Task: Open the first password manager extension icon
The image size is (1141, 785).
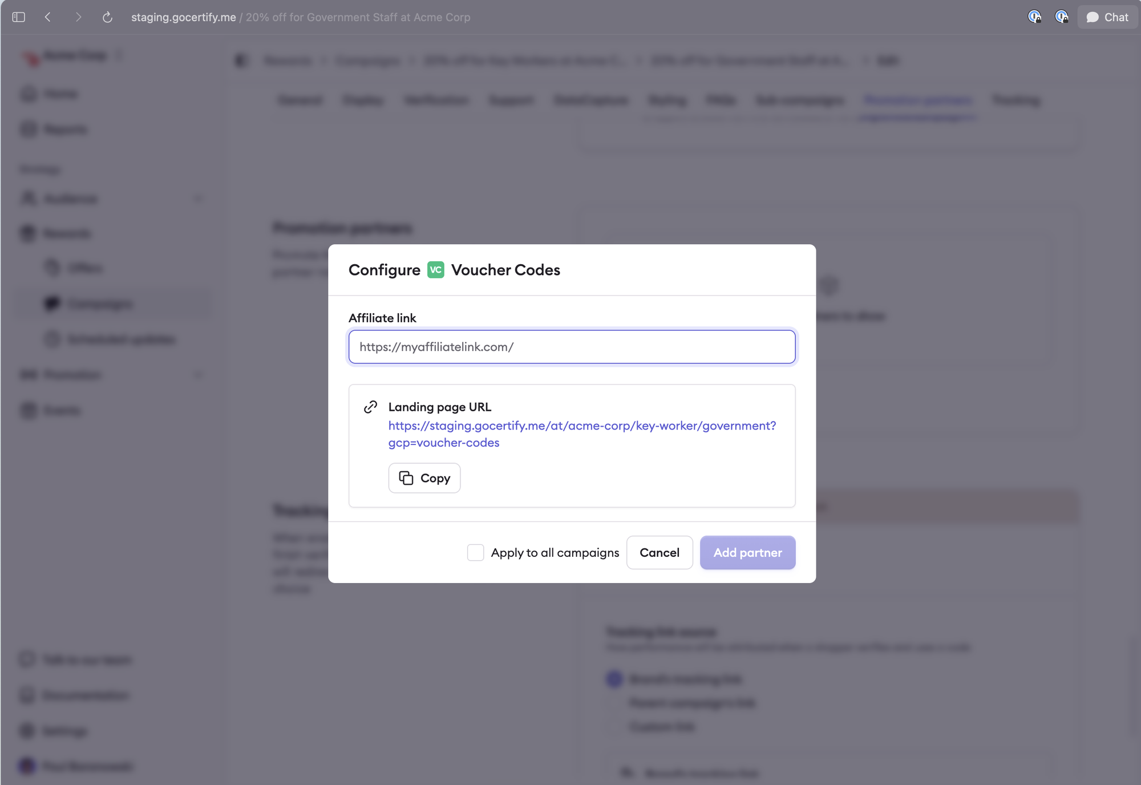Action: click(x=1034, y=17)
